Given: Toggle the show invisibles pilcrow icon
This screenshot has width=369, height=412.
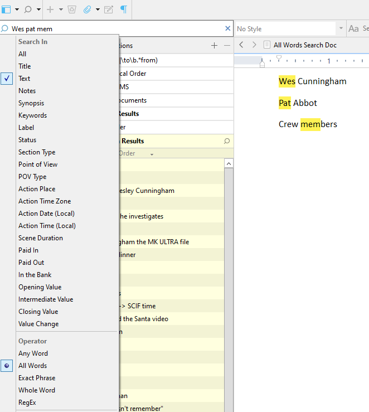Looking at the screenshot, I should coord(123,9).
